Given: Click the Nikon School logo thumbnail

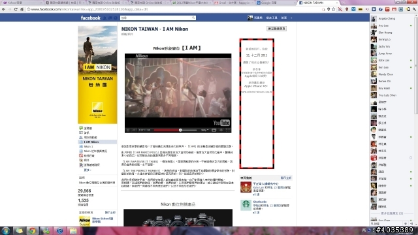Looking at the screenshot, I should 84,221.
